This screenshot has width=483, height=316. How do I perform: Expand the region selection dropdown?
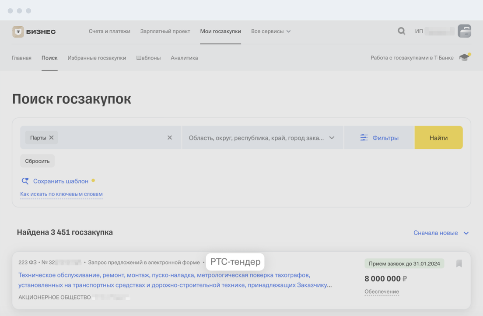coord(332,137)
